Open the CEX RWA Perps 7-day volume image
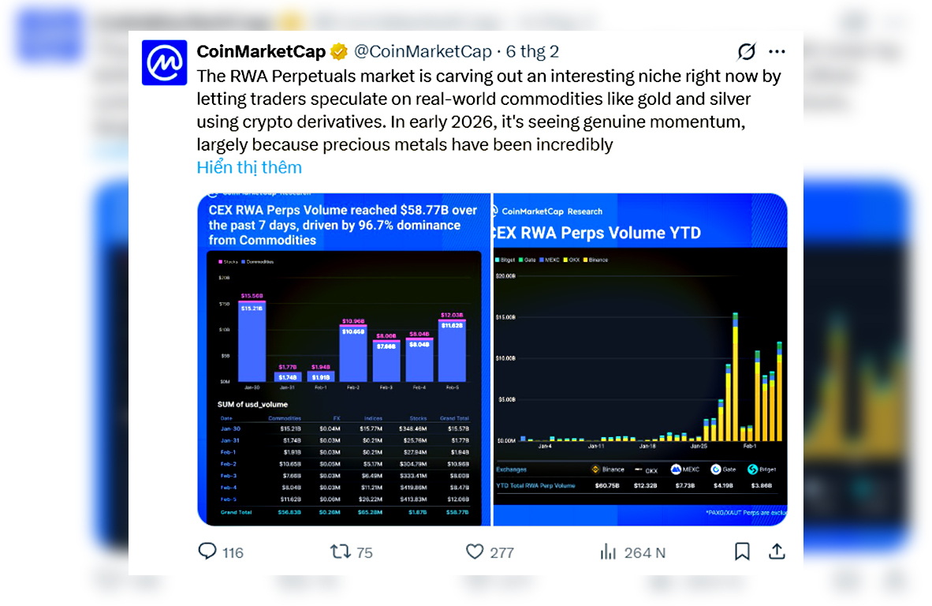The image size is (932, 606). [343, 359]
